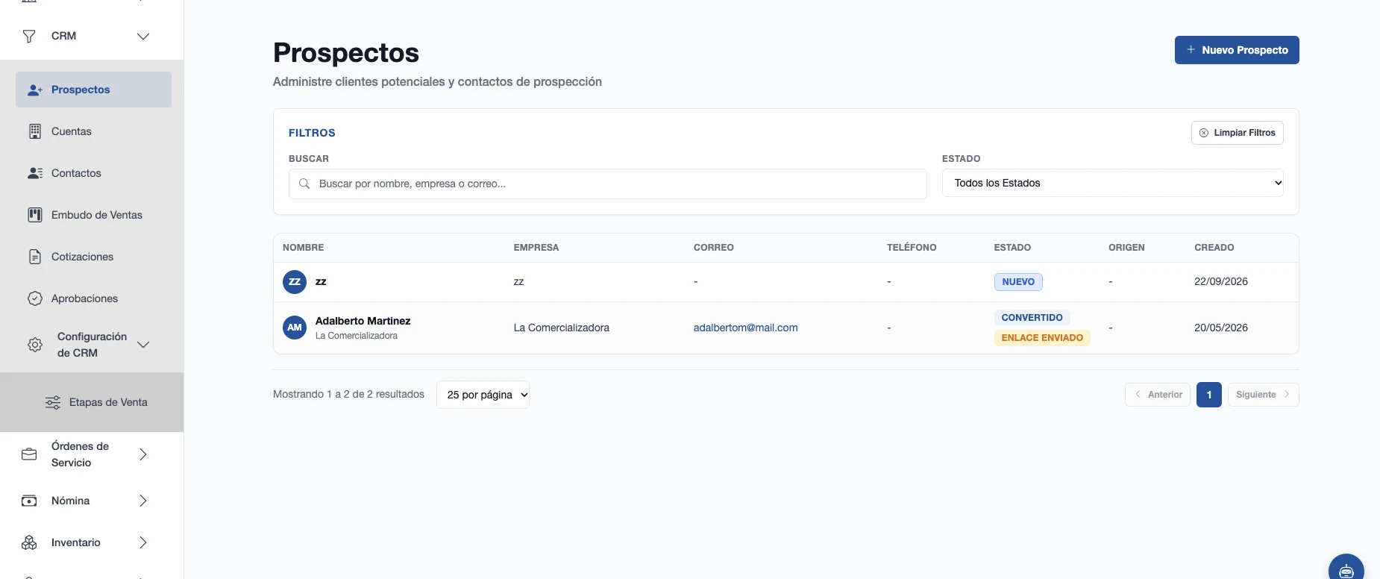This screenshot has height=579, width=1380.
Task: Click the search magnifier icon in Buscar
Action: (x=304, y=184)
